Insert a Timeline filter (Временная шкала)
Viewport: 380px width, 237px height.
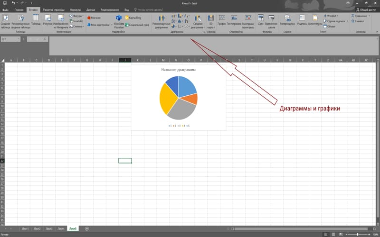point(271,21)
